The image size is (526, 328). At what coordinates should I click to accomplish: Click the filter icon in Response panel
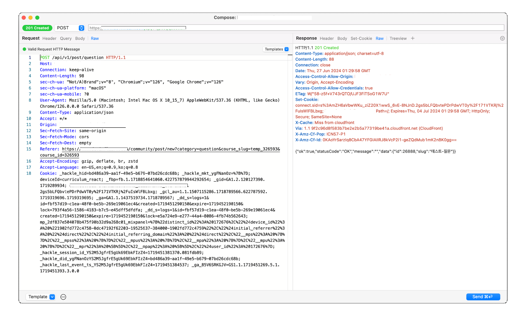(x=502, y=38)
